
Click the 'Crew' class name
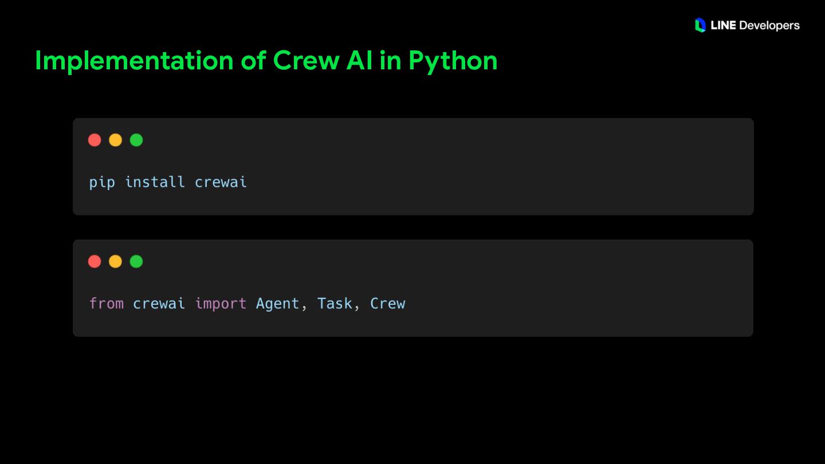(x=387, y=304)
